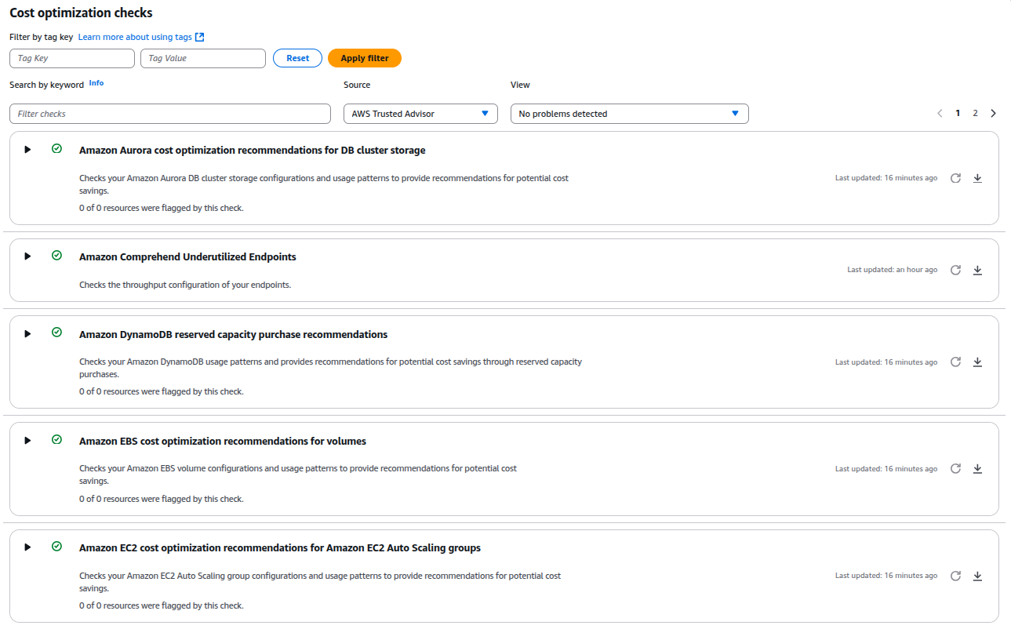1011x629 pixels.
Task: Download the EC2 Auto Scaling groups results
Action: coord(977,576)
